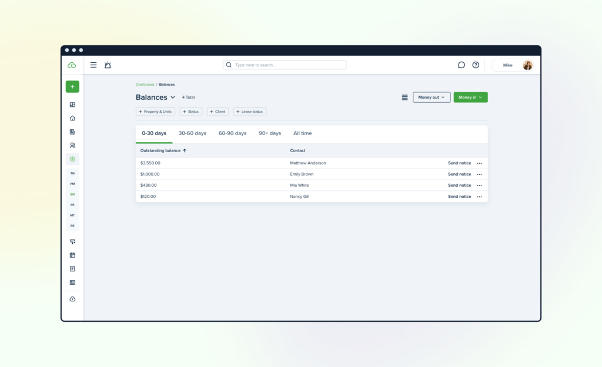Open the MT sidebar sub-item
602x367 pixels.
(x=72, y=215)
